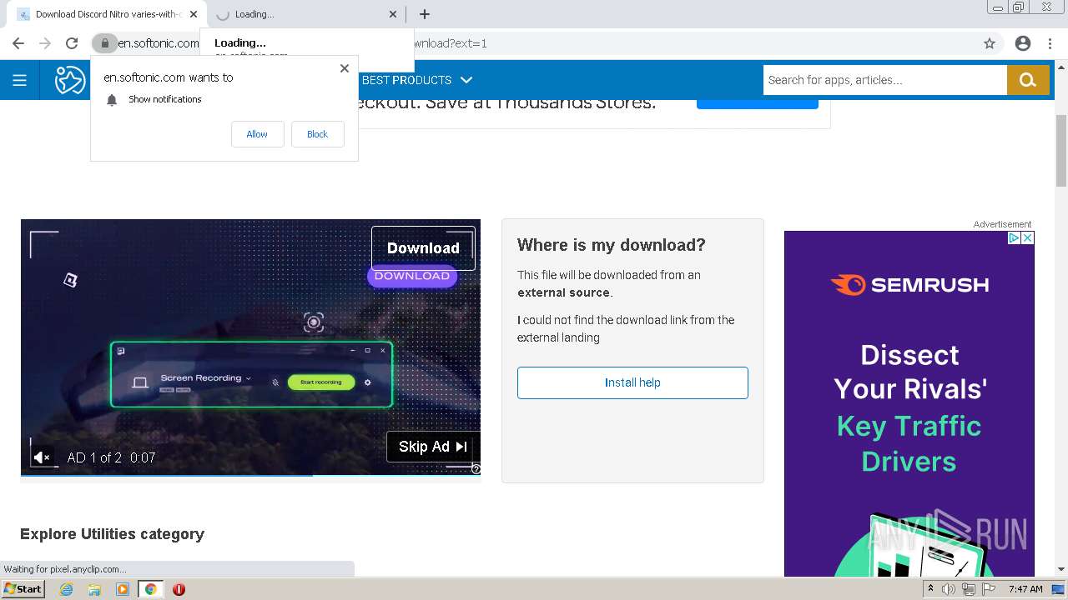Open File Explorer from taskbar
This screenshot has width=1068, height=600.
pyautogui.click(x=94, y=589)
